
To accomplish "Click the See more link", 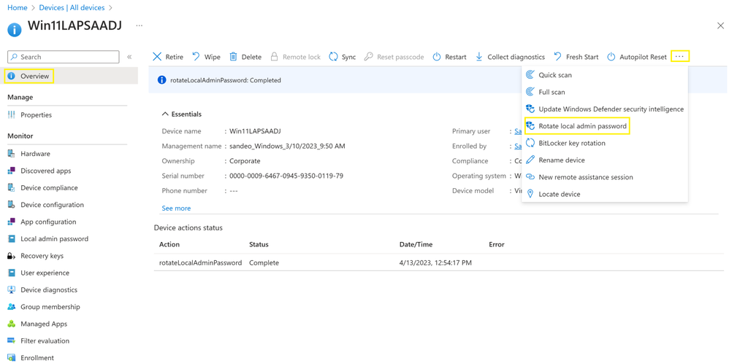I will (176, 208).
